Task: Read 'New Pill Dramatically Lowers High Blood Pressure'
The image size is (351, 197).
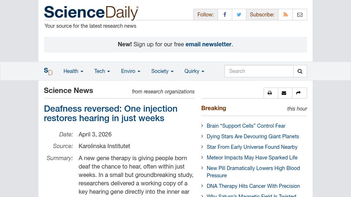Action: click(253, 172)
